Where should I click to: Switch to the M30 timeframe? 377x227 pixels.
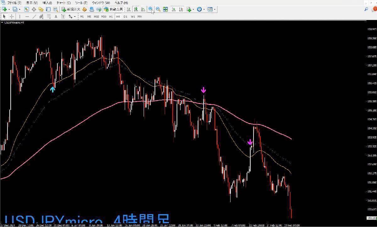104,16
